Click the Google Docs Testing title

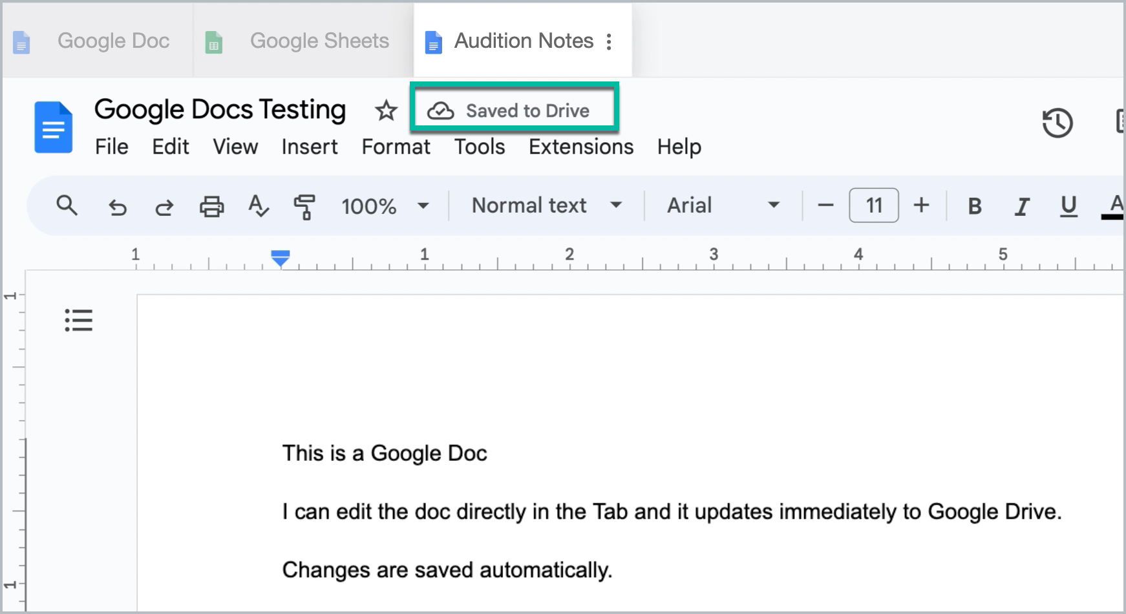220,110
